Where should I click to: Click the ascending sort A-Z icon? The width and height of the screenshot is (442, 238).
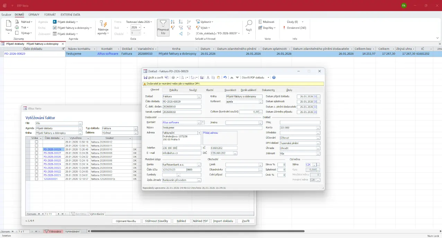173,22
